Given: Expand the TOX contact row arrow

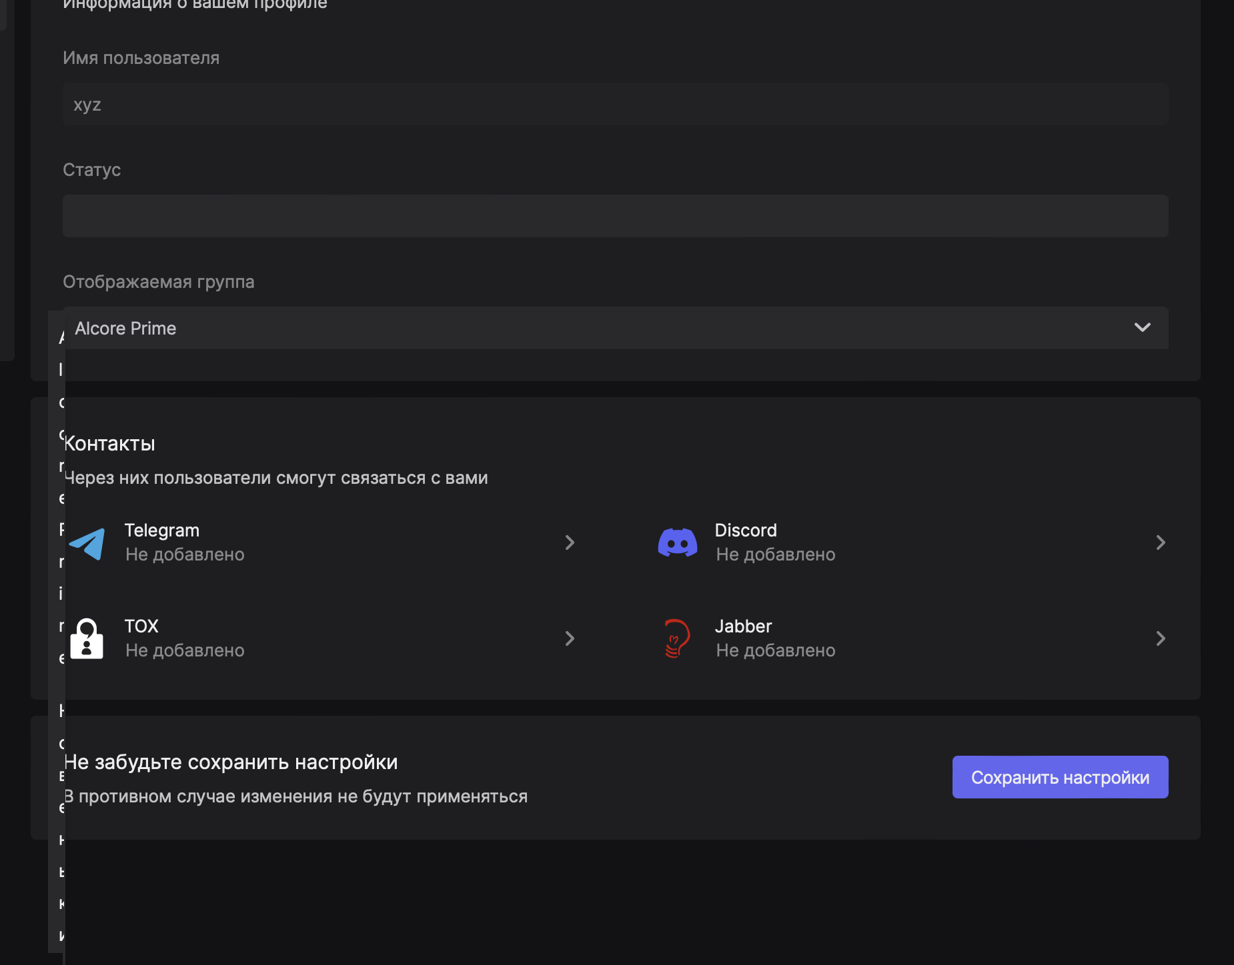Looking at the screenshot, I should tap(570, 638).
